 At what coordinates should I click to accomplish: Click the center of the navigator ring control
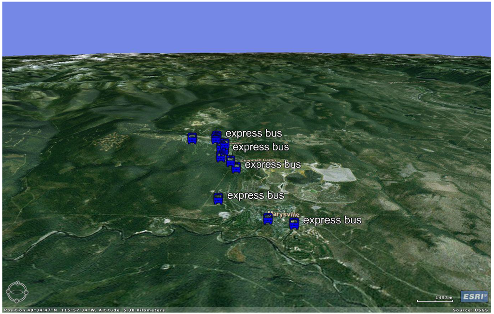(17, 292)
